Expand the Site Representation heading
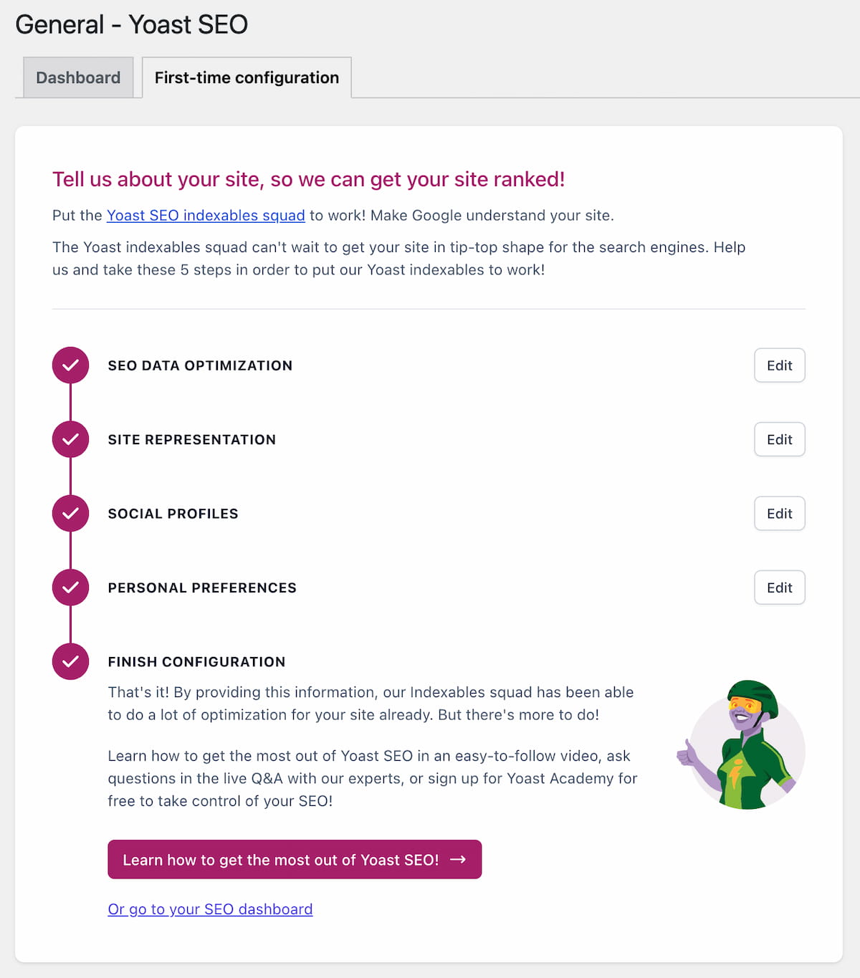The image size is (860, 978). 191,439
